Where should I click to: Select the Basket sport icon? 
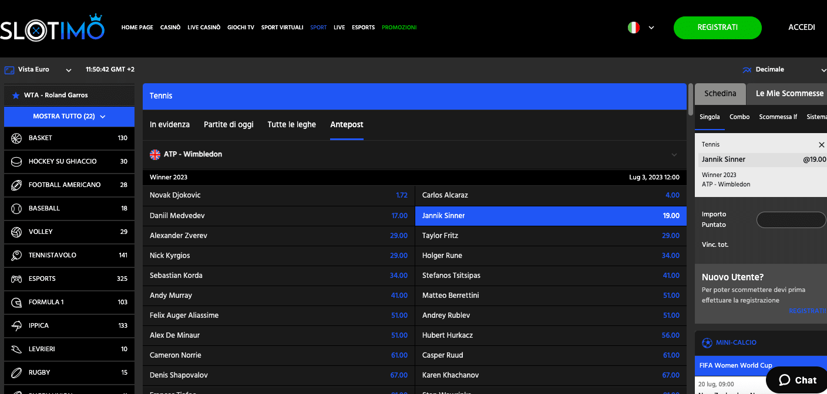click(x=16, y=138)
